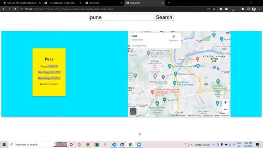Show hidden system tray icons
Image resolution: width=263 pixels, height=148 pixels.
point(214,144)
